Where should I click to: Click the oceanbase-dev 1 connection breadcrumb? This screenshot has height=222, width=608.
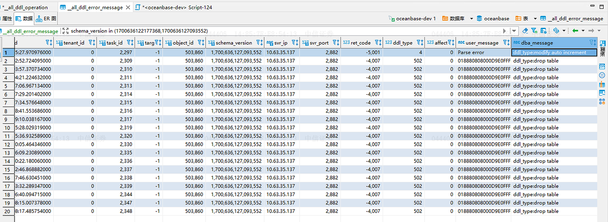[412, 18]
